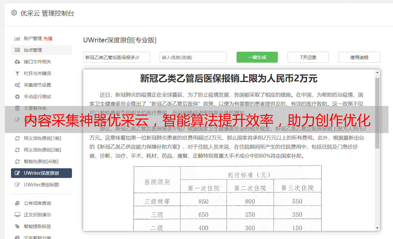Click the red 充值 recharge link
Screen dimensions: 393x239
48,38
